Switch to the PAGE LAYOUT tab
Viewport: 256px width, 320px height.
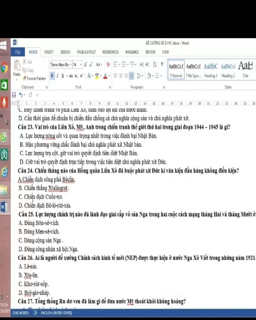pyautogui.click(x=86, y=52)
